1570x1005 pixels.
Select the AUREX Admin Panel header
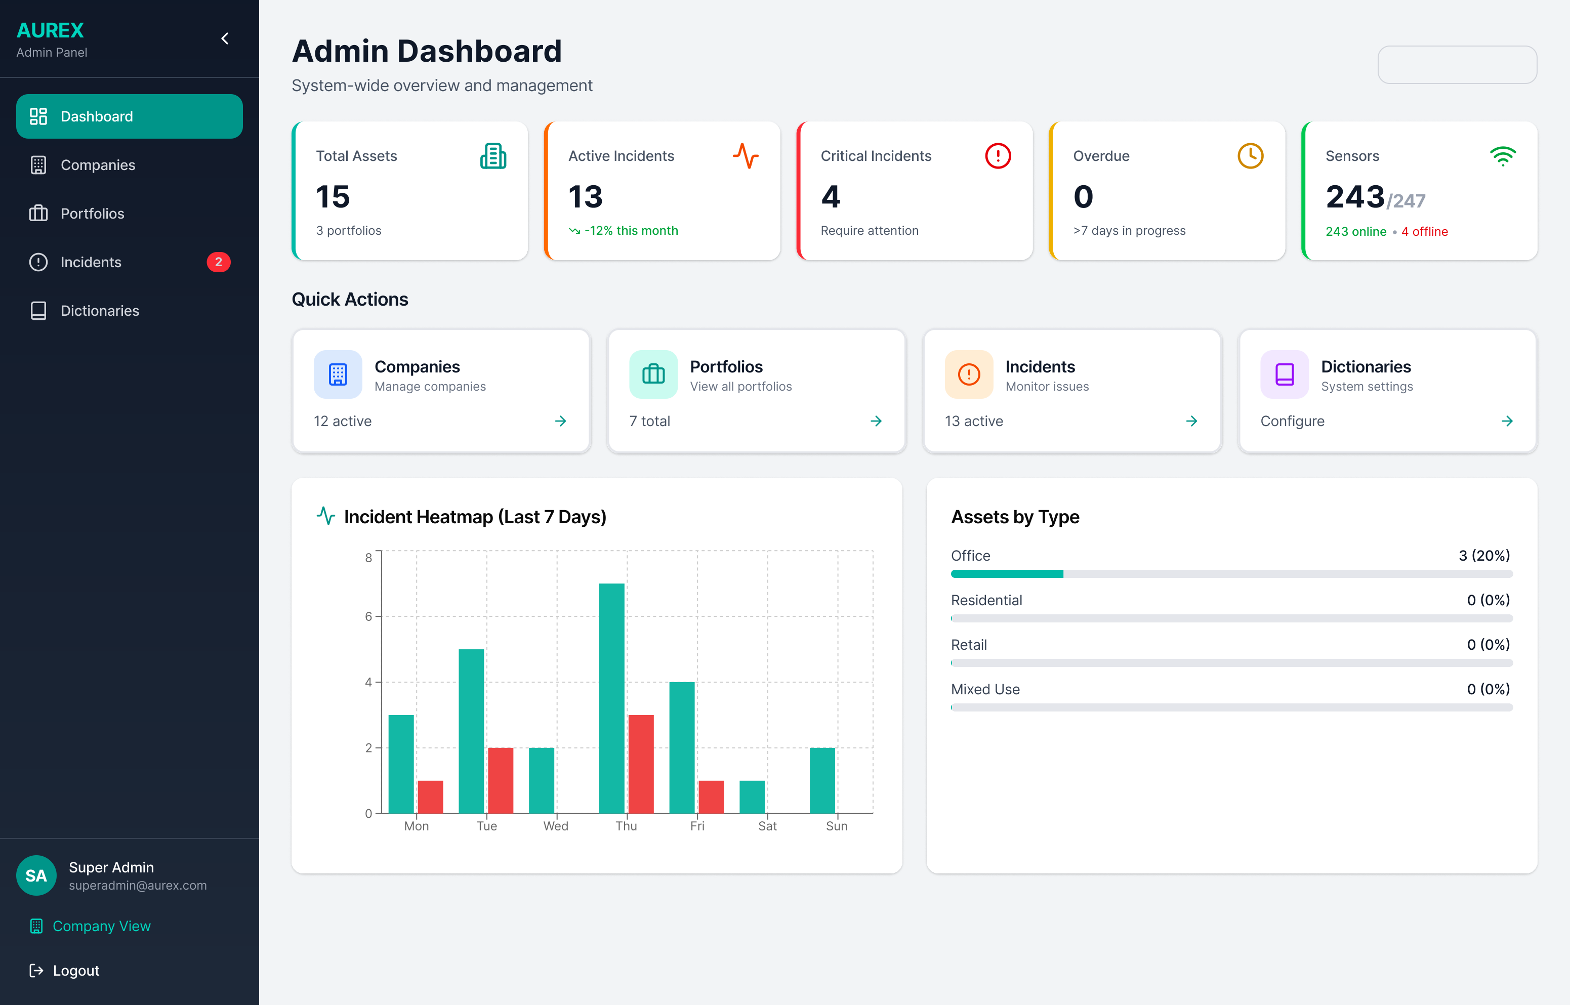pos(50,30)
